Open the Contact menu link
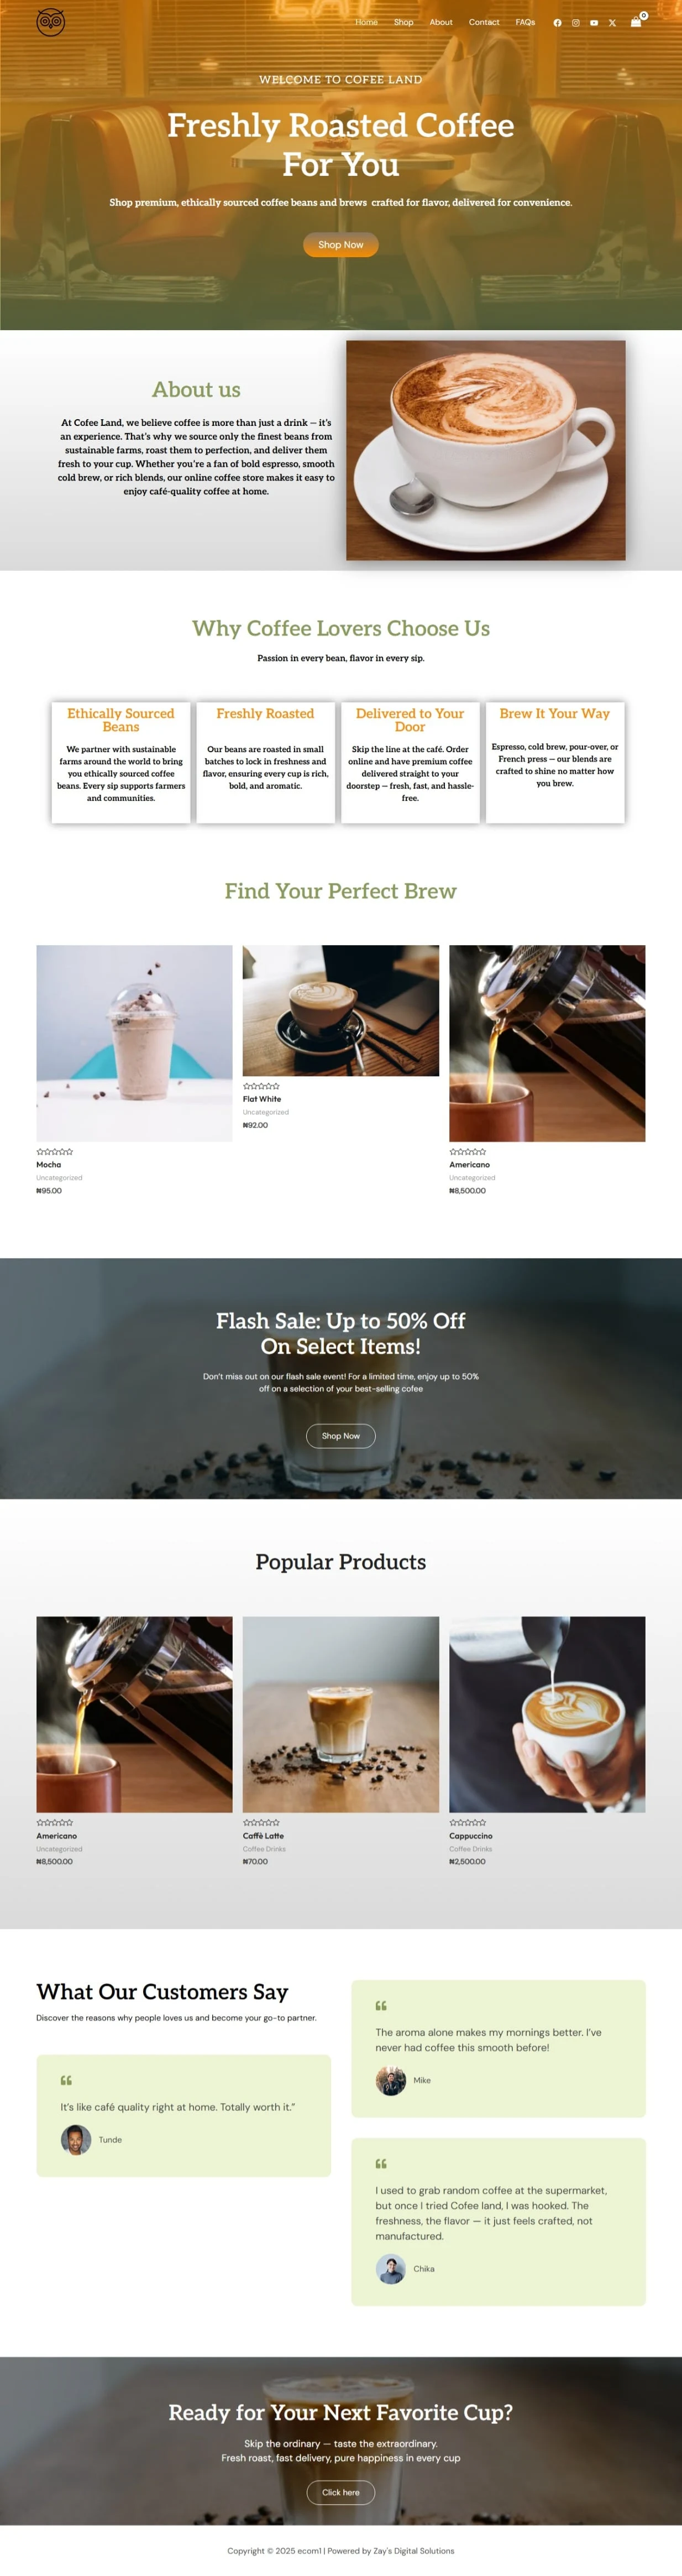 tap(484, 22)
